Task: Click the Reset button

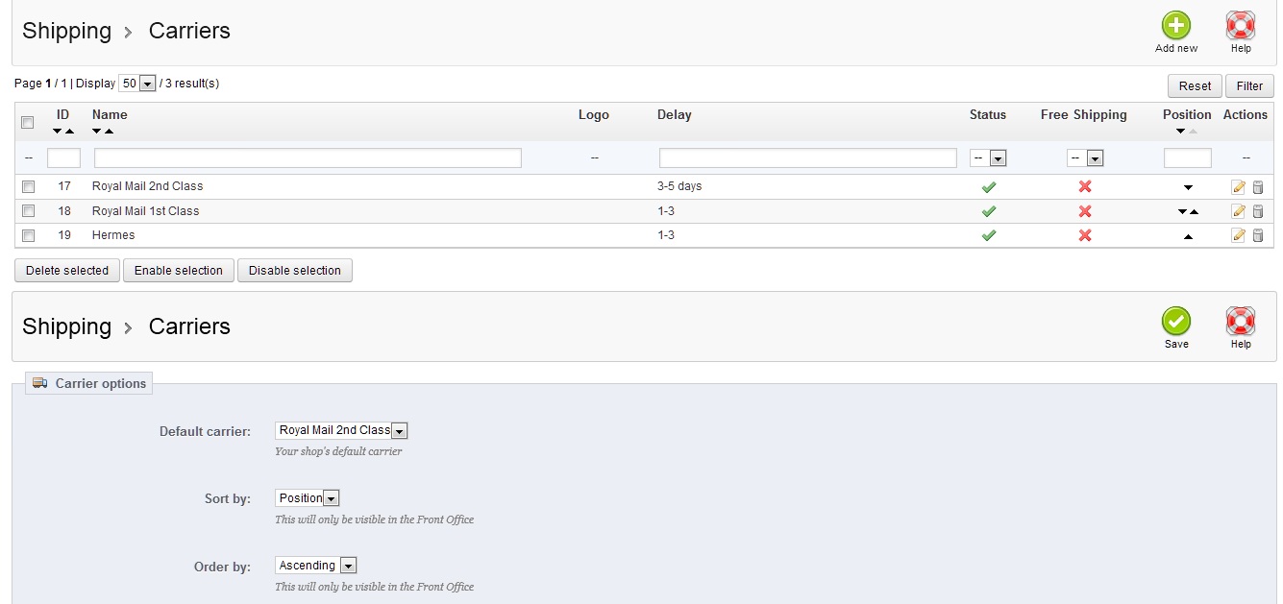Action: coord(1195,85)
